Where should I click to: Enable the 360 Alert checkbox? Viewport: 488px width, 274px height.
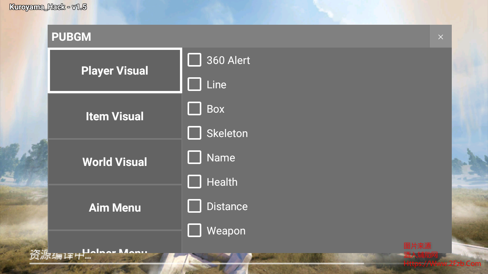click(194, 60)
